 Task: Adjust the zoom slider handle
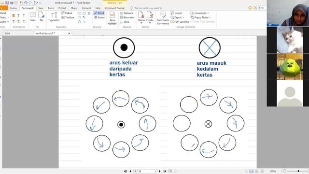[298, 171]
